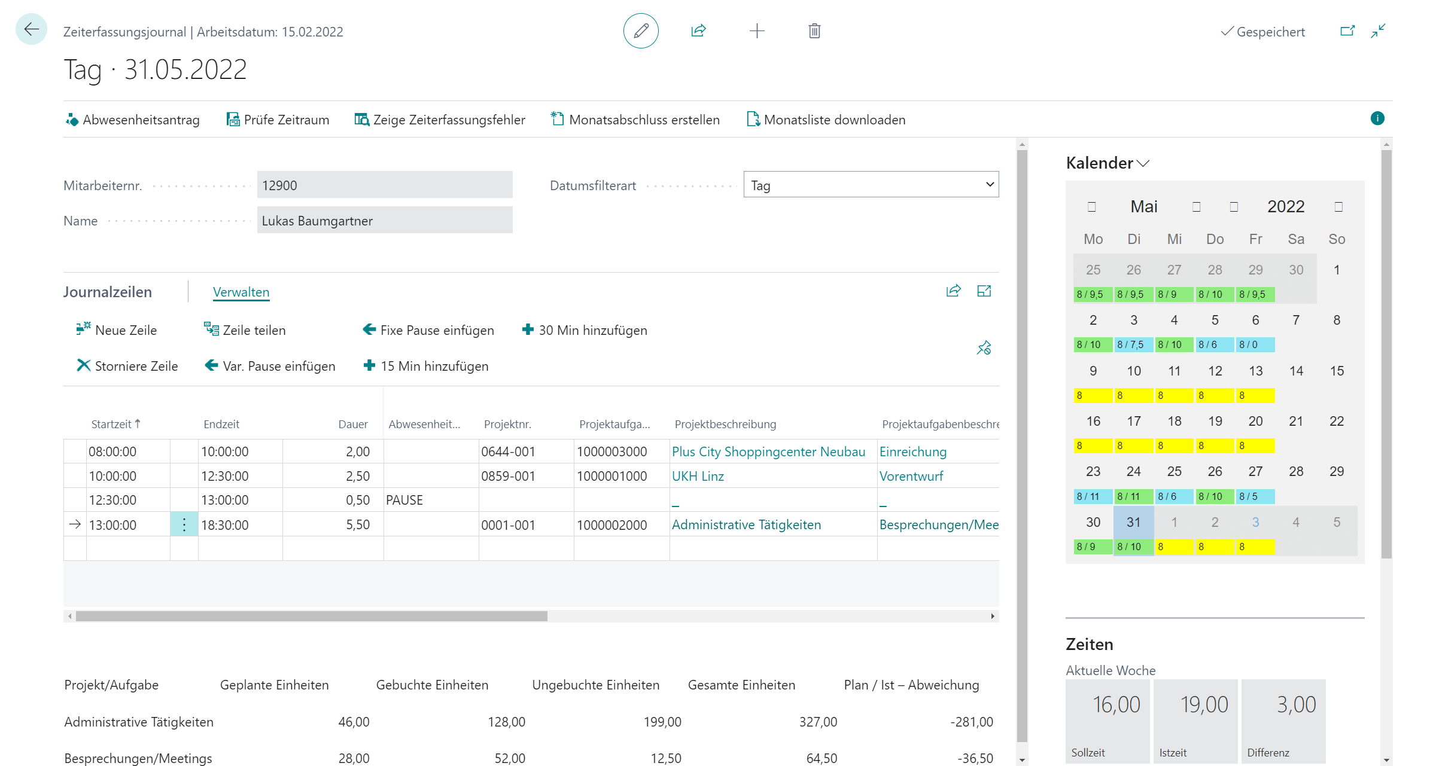Click the Journalzeilen share icon

[x=953, y=291]
